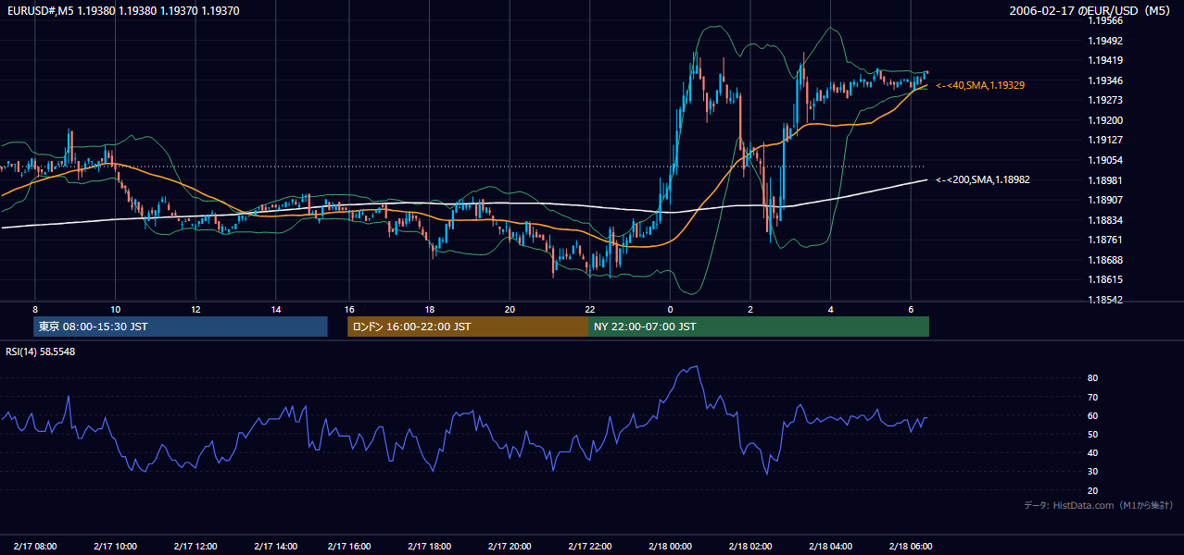Image resolution: width=1184 pixels, height=555 pixels.
Task: Click price axis value 1.19419
Action: coord(1104,61)
